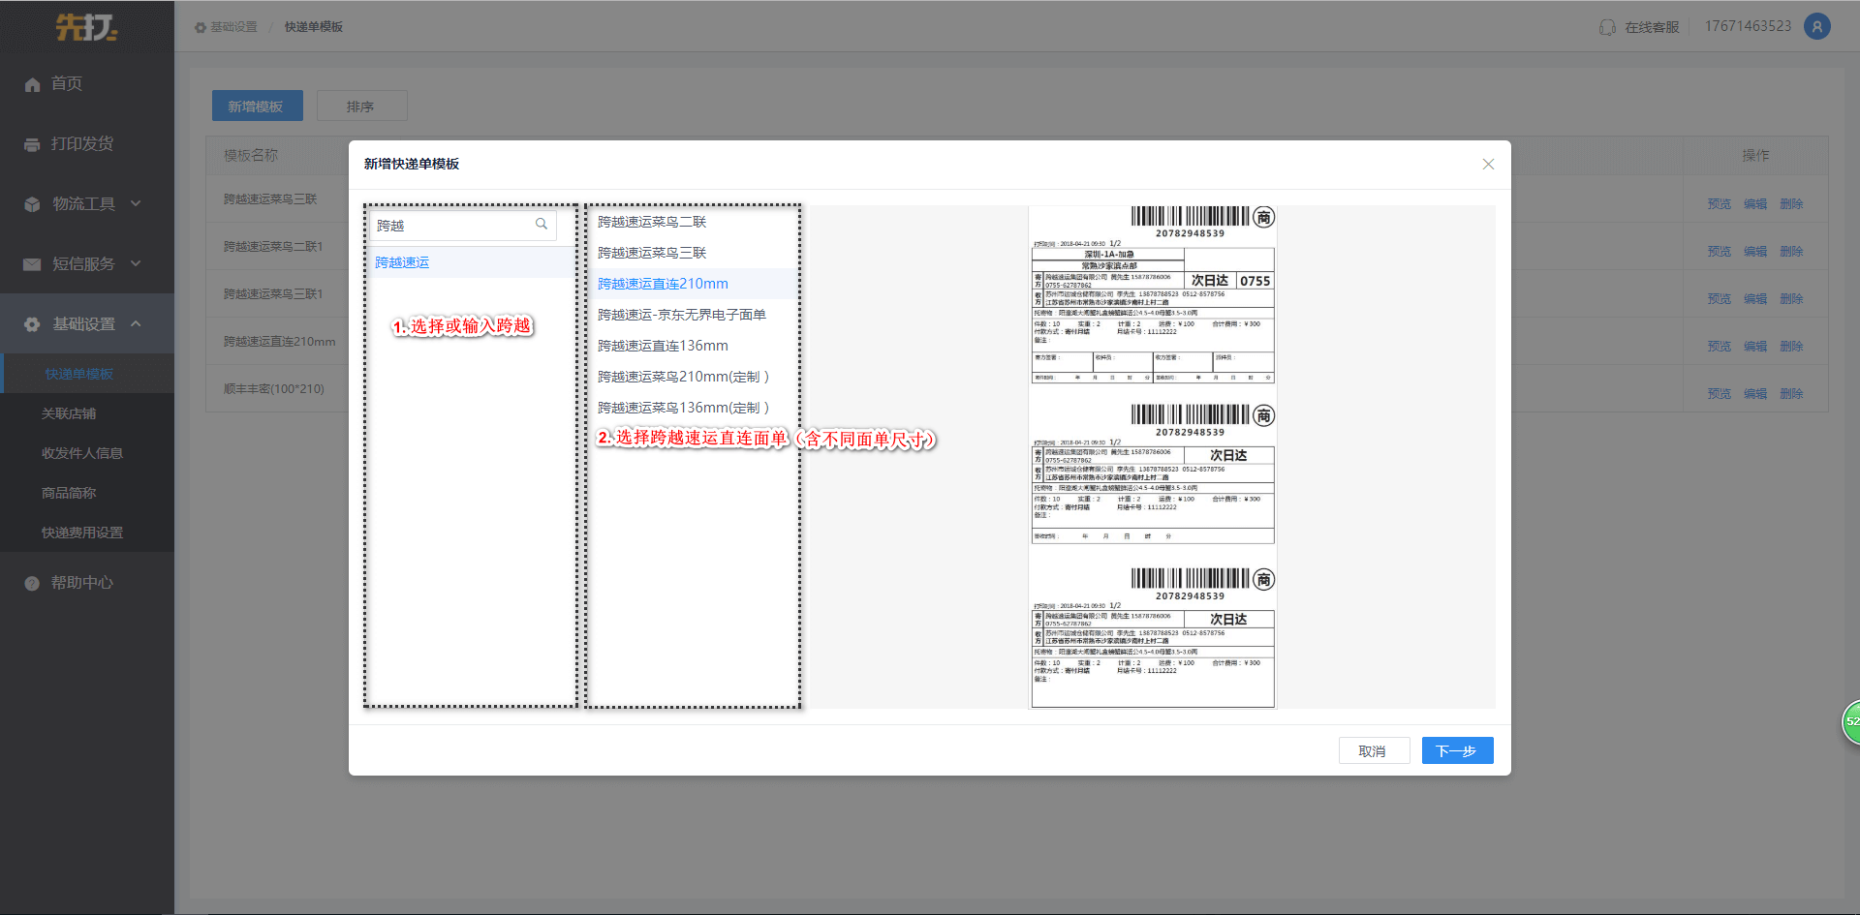Click the 基础设置 breadcrumb
The width and height of the screenshot is (1860, 915).
pos(233,27)
